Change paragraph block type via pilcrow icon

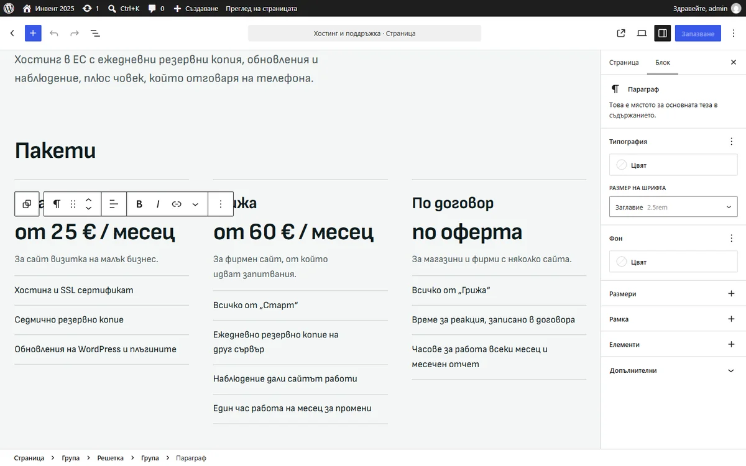pos(57,204)
